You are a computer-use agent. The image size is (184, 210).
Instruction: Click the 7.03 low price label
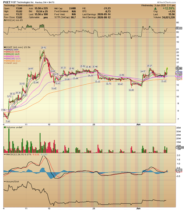click(8, 121)
